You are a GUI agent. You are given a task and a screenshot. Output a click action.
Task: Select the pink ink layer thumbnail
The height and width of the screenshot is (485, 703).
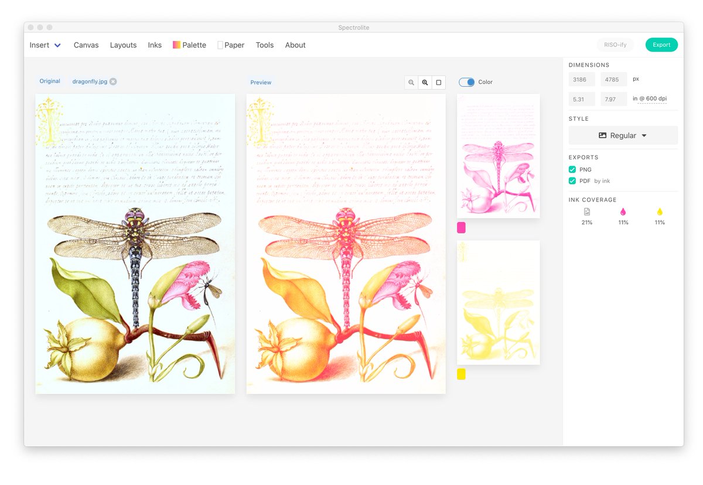coord(498,156)
